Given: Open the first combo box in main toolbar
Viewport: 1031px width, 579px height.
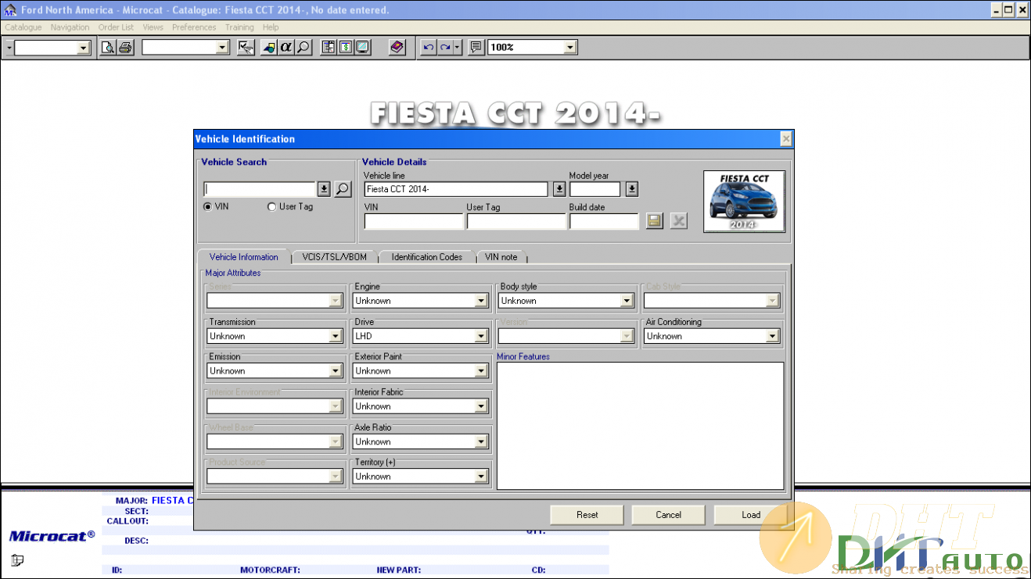Looking at the screenshot, I should [x=84, y=48].
